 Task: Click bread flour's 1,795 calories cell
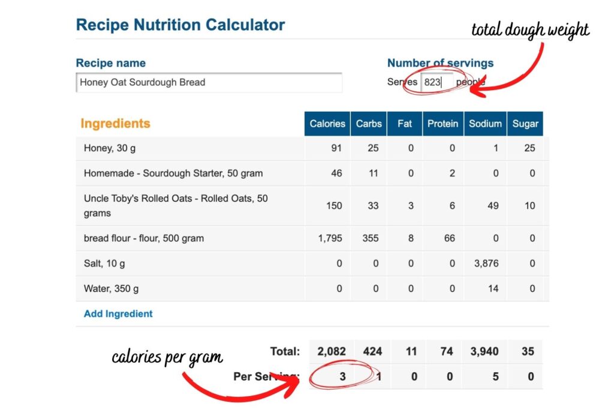click(x=330, y=238)
